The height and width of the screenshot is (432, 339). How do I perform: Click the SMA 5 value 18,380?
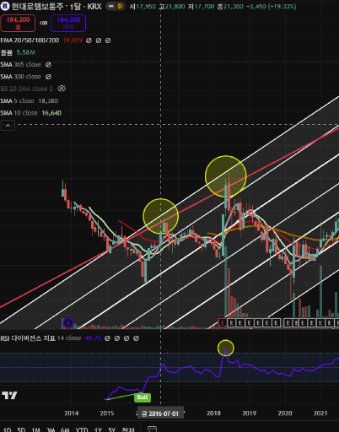tap(48, 101)
